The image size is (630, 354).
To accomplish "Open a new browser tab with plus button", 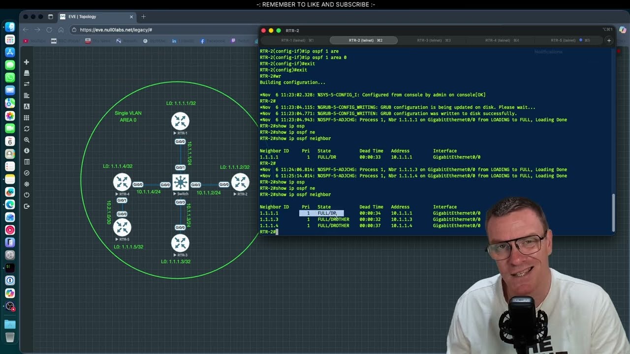I will (143, 17).
